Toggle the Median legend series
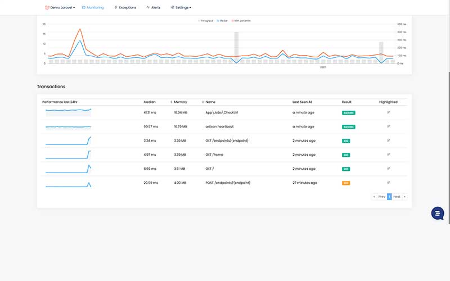The height and width of the screenshot is (281, 450). click(x=222, y=21)
